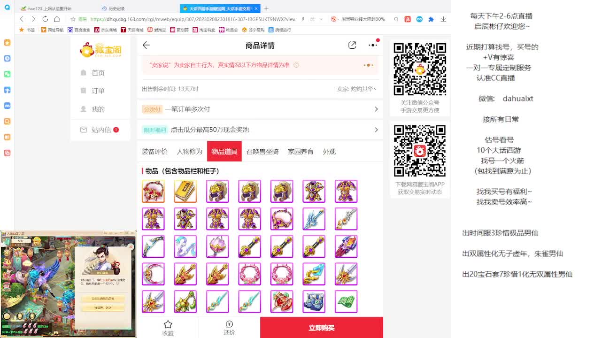Click blue clock icon in browser sidebar

[7, 58]
